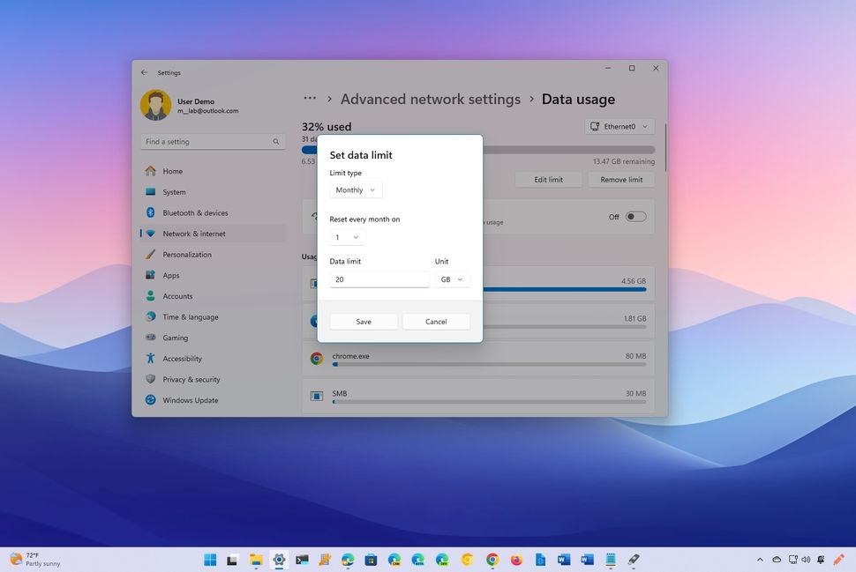Screen dimensions: 856x572
Task: Click the Gaming controller icon in sidebar
Action: click(152, 338)
